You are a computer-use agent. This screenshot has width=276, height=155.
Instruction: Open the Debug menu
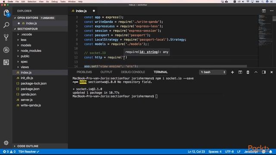(54, 2)
